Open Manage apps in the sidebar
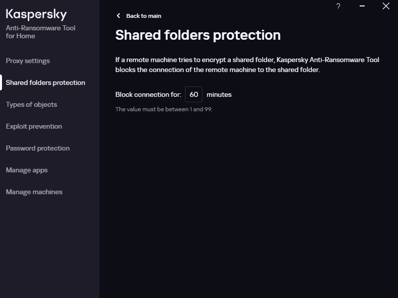Viewport: 398px width, 298px height. [x=26, y=170]
